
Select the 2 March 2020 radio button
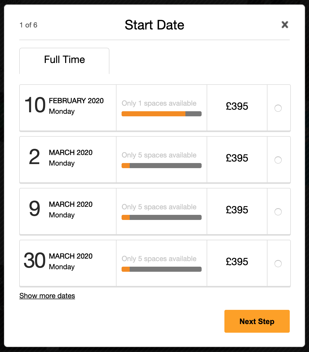pyautogui.click(x=278, y=160)
